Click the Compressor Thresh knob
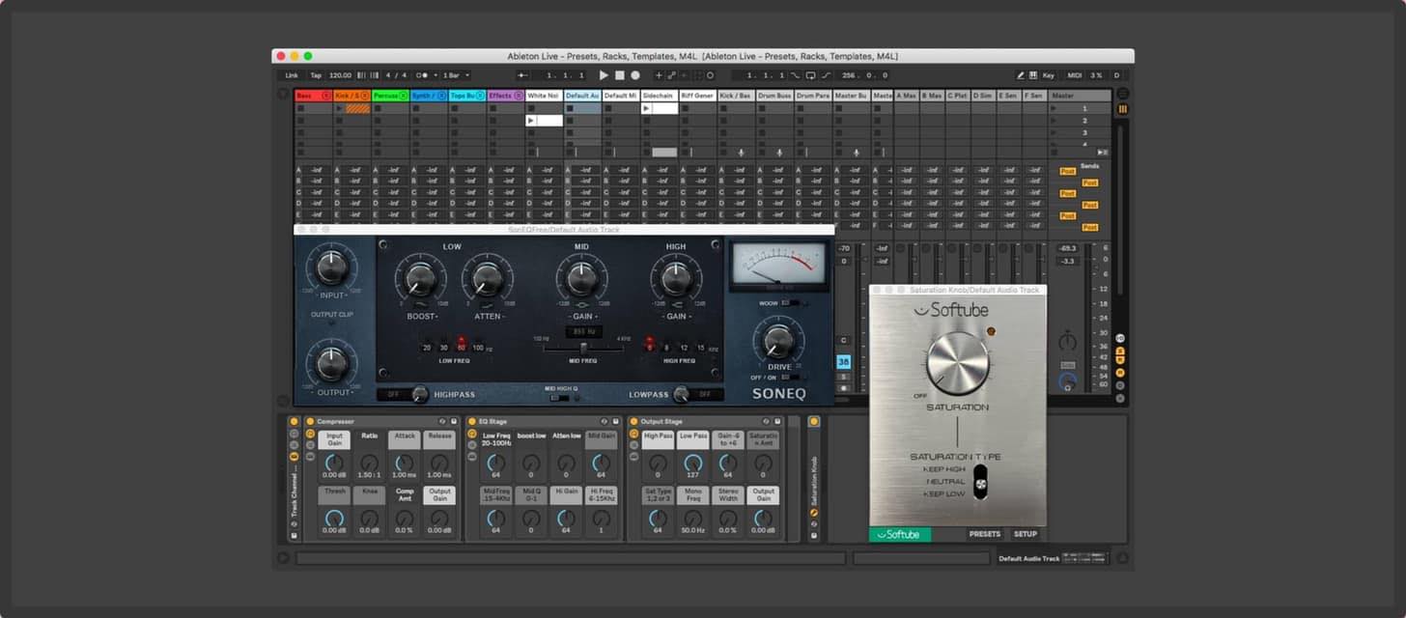The width and height of the screenshot is (1406, 618). [334, 518]
